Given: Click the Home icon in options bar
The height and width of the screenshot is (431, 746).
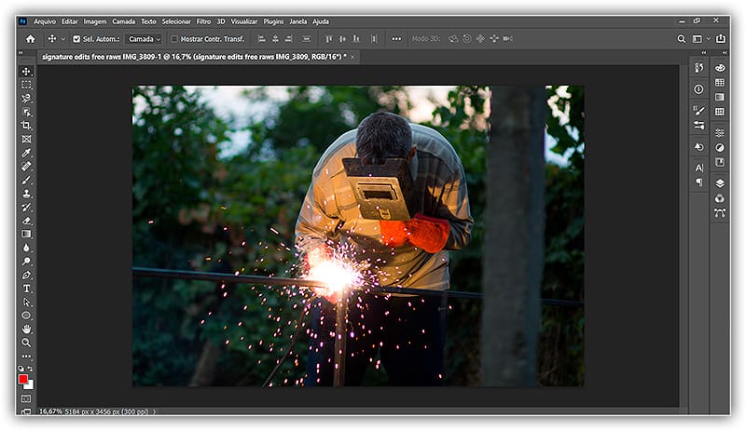Looking at the screenshot, I should [31, 39].
